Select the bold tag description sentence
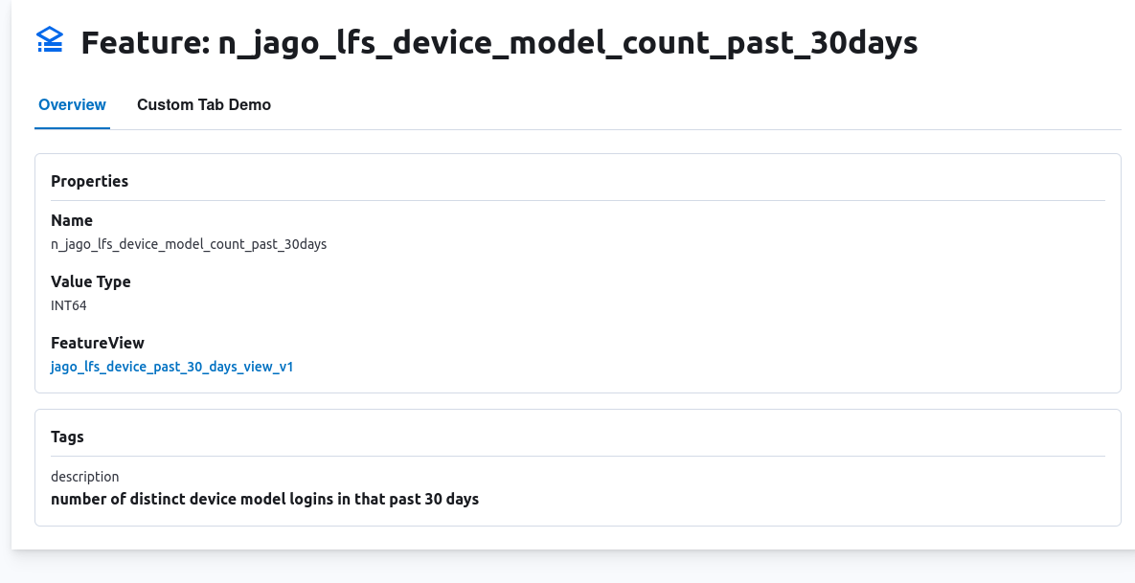Image resolution: width=1135 pixels, height=583 pixels. (264, 499)
